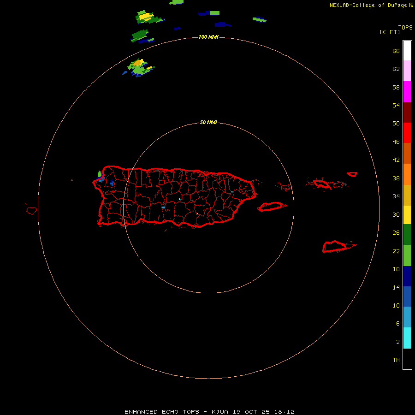Select the "38" scale value
Image resolution: width=415 pixels, height=415 pixels.
pyautogui.click(x=396, y=178)
